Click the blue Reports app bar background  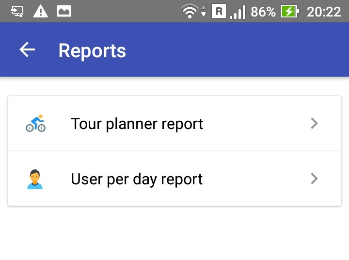click(174, 49)
